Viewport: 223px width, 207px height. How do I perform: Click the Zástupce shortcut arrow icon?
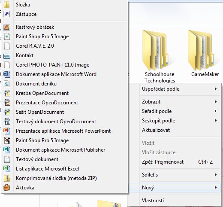[x=7, y=14]
